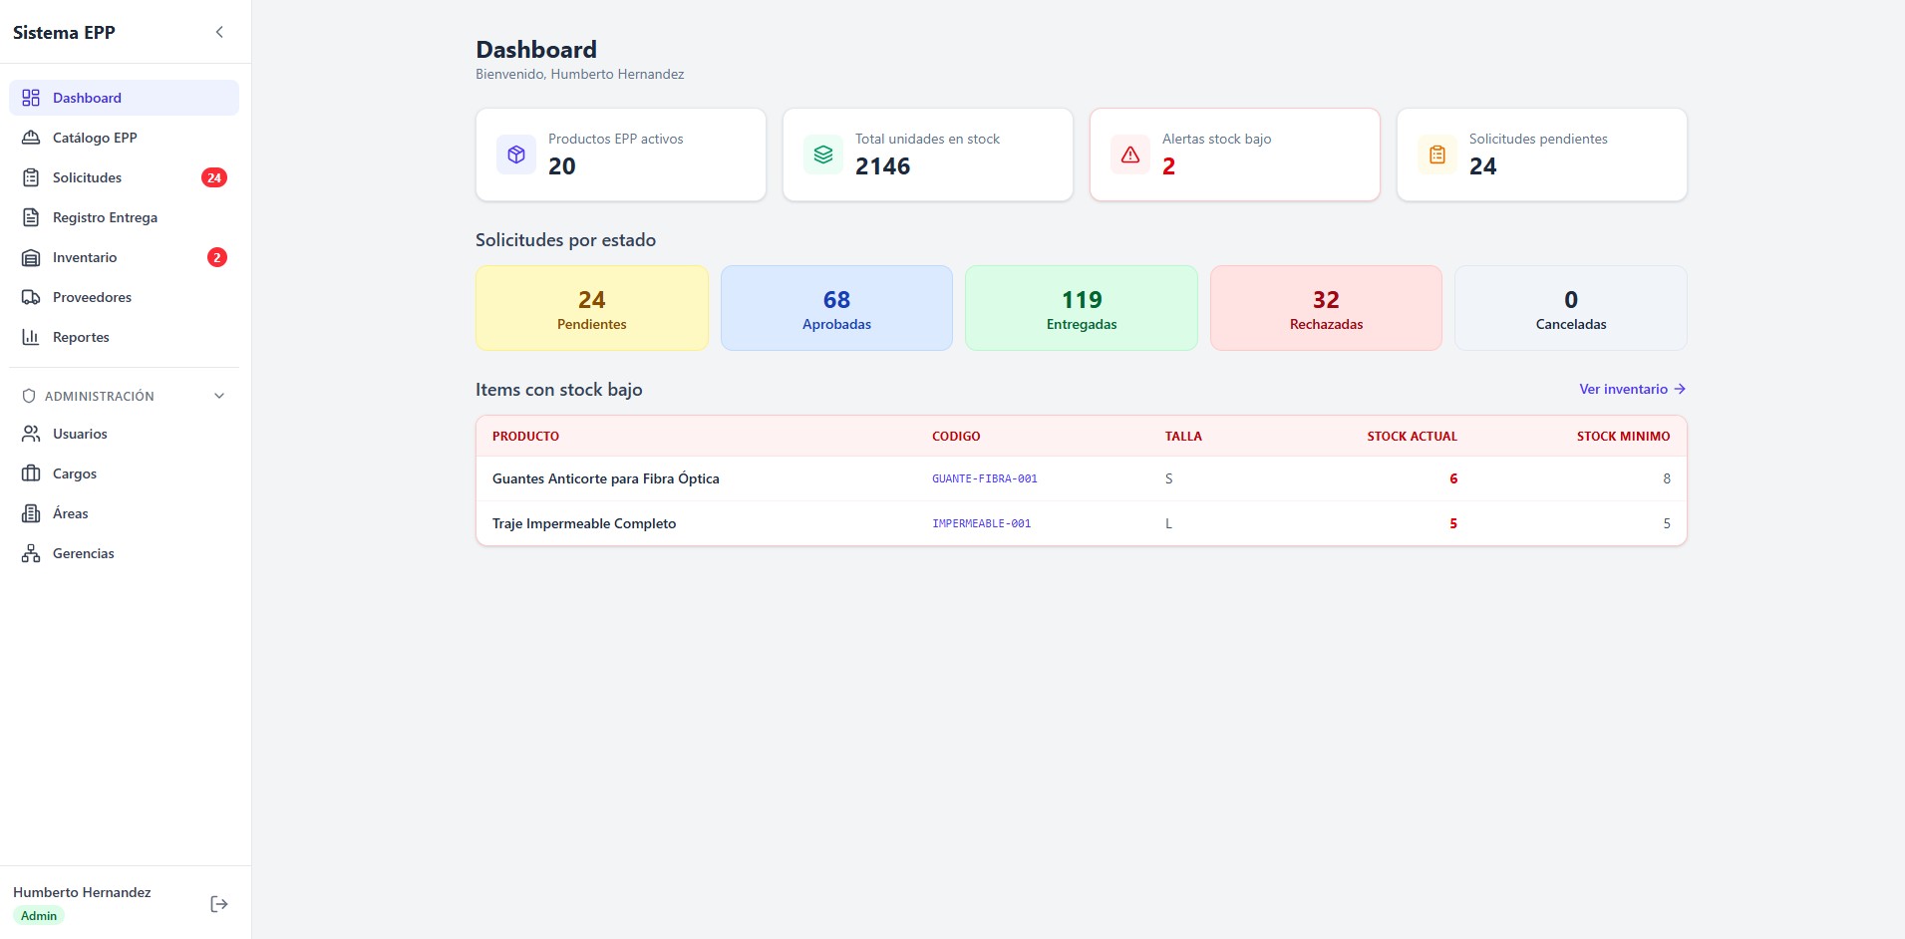Open the Inventario icon in sidebar
Image resolution: width=1905 pixels, height=939 pixels.
(x=31, y=256)
